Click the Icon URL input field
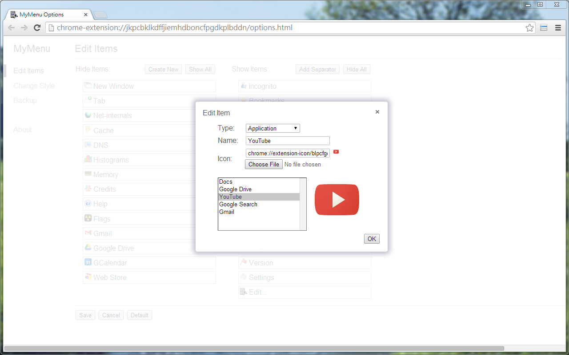Screen dimensions: 569x355 point(288,153)
